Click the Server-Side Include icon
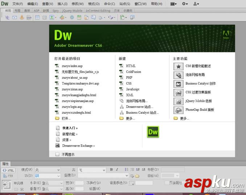The height and width of the screenshot is (195, 246). pyautogui.click(x=86, y=17)
